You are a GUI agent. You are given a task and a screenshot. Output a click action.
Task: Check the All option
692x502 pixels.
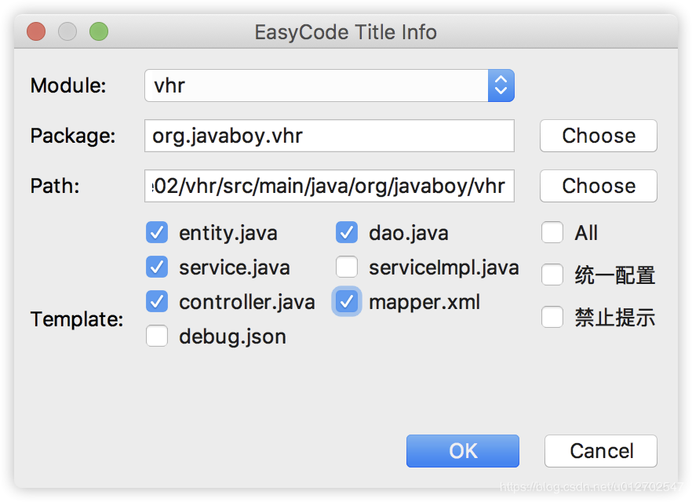(552, 232)
